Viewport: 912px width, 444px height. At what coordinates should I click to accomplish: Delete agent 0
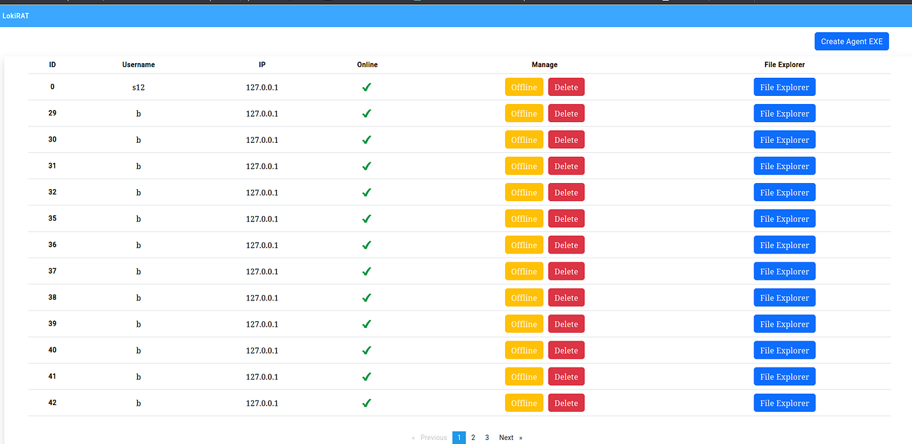[x=566, y=87]
